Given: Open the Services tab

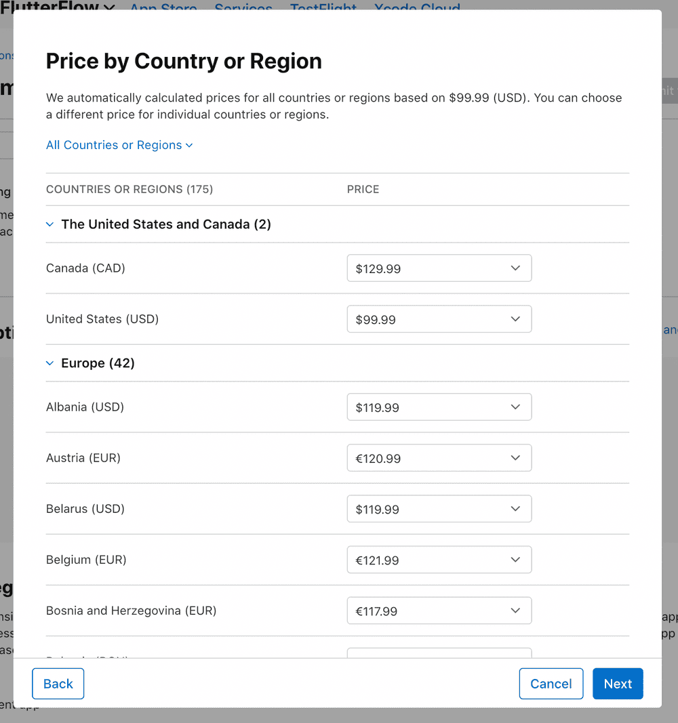Looking at the screenshot, I should [243, 7].
